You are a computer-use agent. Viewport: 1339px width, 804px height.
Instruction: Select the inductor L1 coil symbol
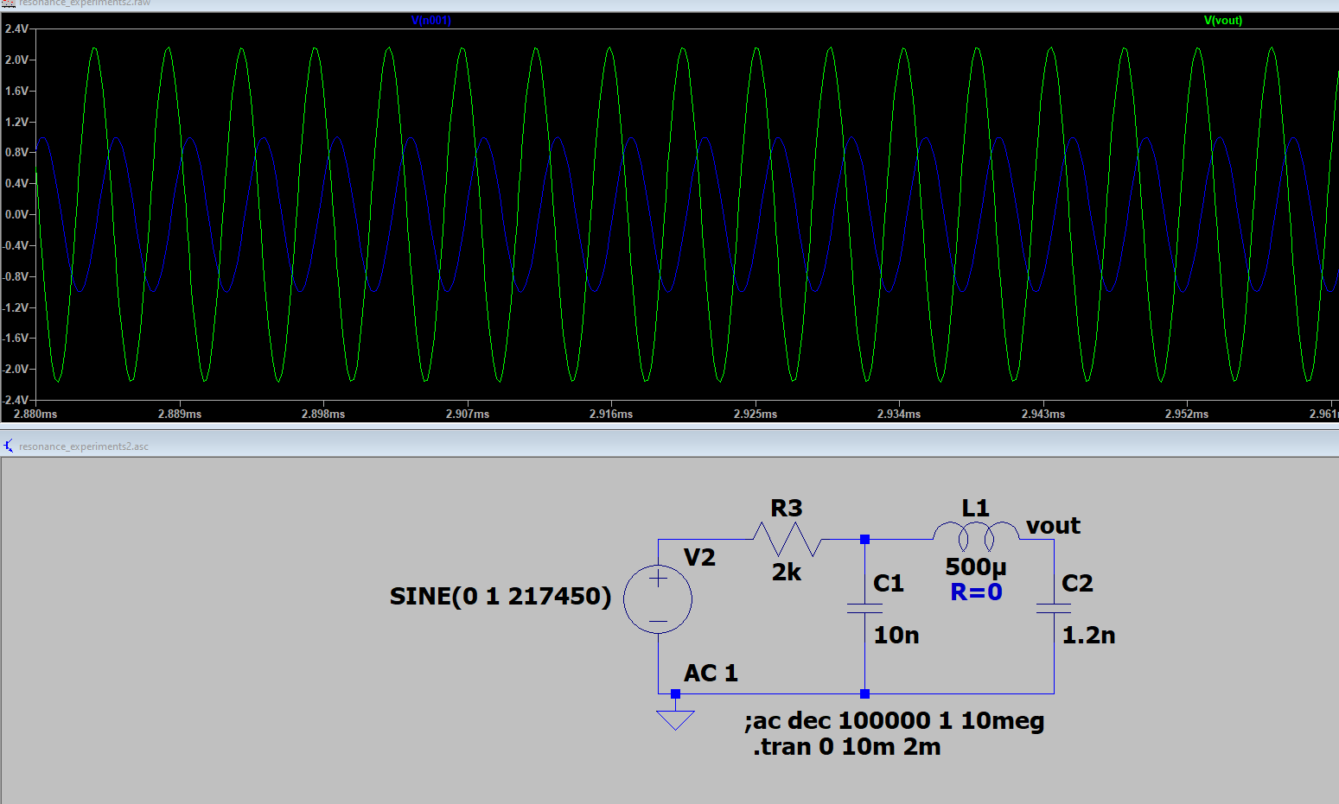[976, 535]
